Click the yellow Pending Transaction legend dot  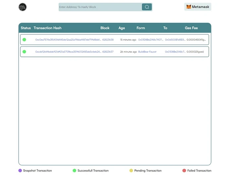point(131,171)
